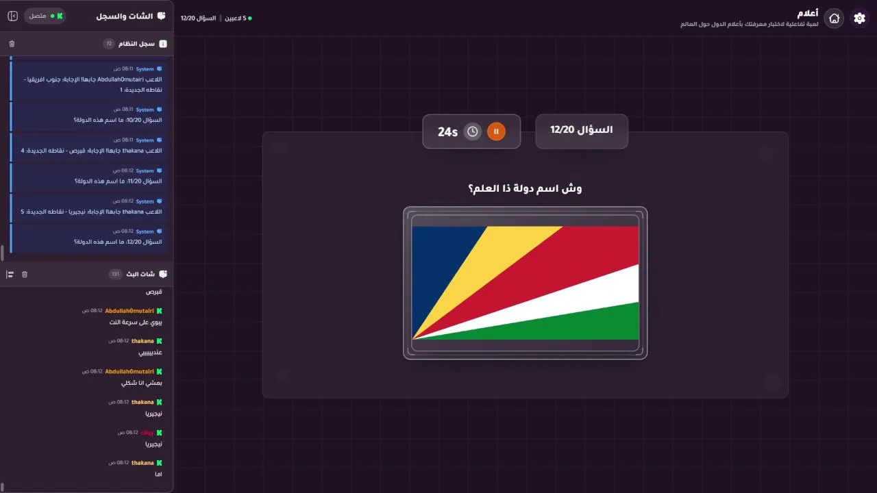Open Abdullah0mutairi username above يمشي انا شكلي
Viewport: 877px width, 493px height.
click(x=129, y=371)
